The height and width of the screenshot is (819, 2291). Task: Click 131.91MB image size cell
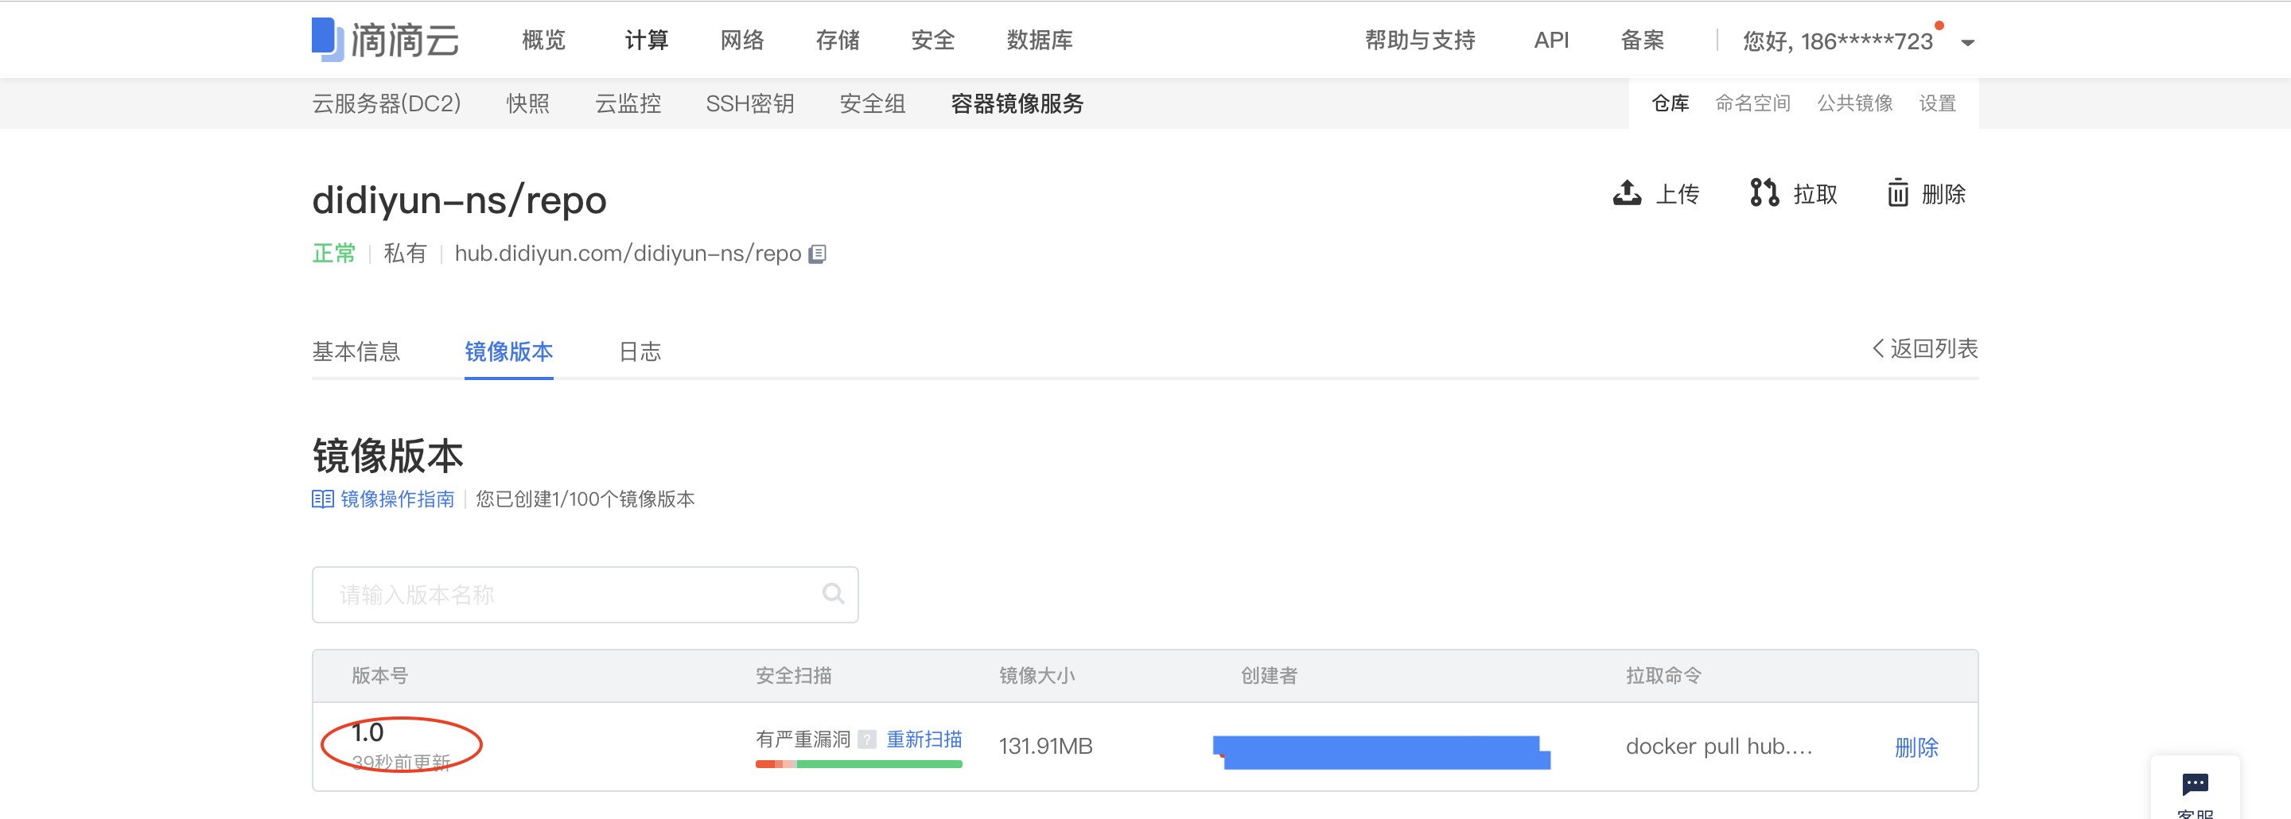click(1045, 746)
